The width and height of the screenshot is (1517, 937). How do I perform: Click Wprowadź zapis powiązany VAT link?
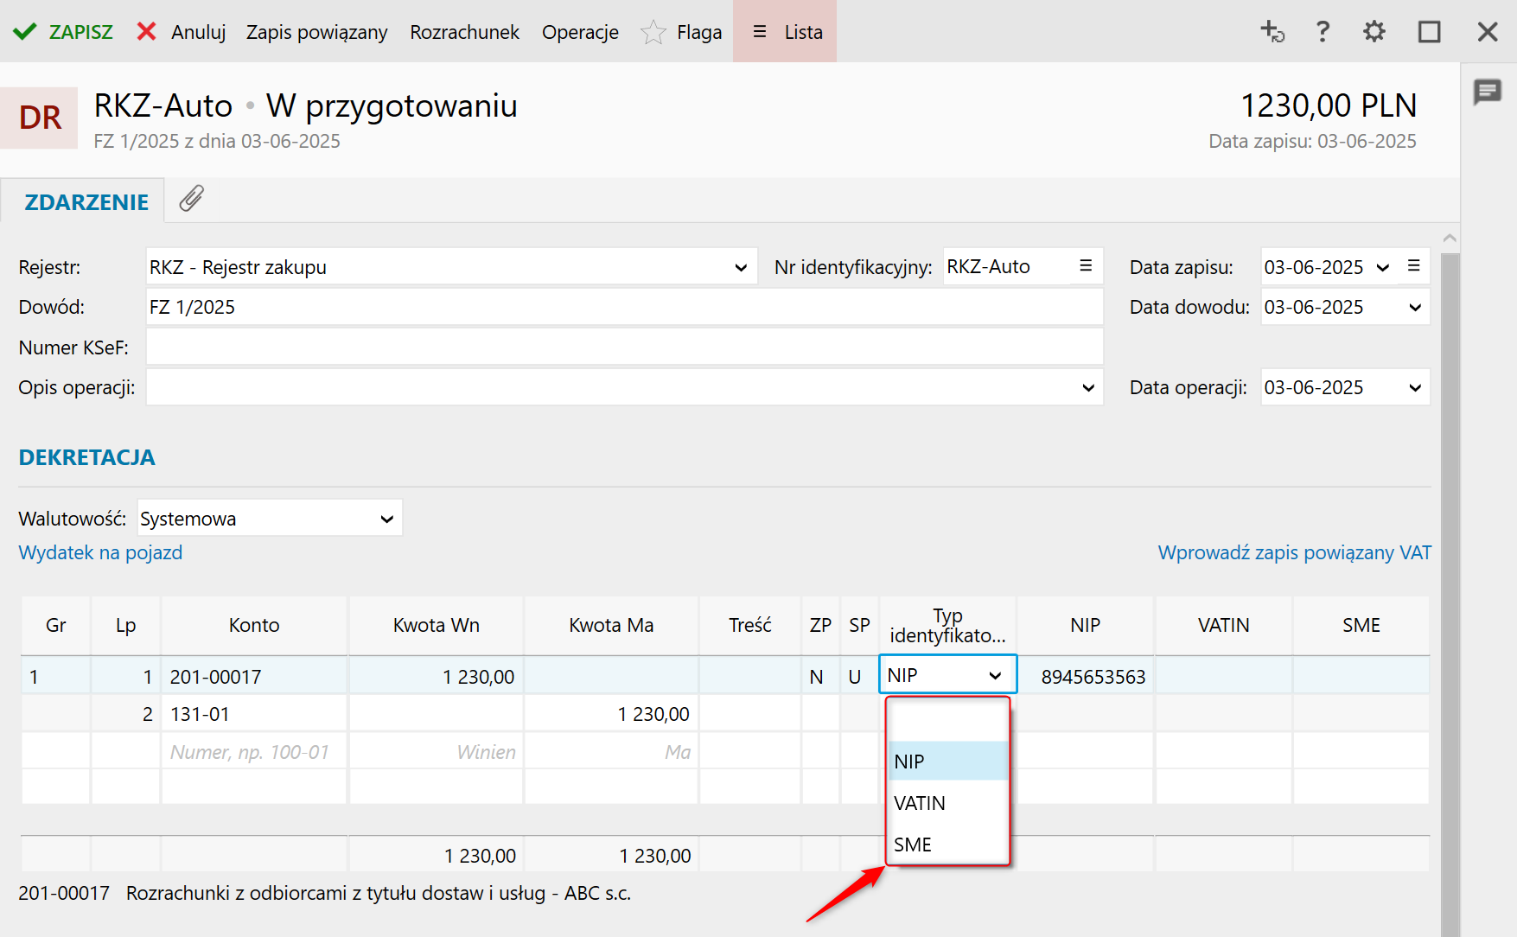[x=1294, y=552]
